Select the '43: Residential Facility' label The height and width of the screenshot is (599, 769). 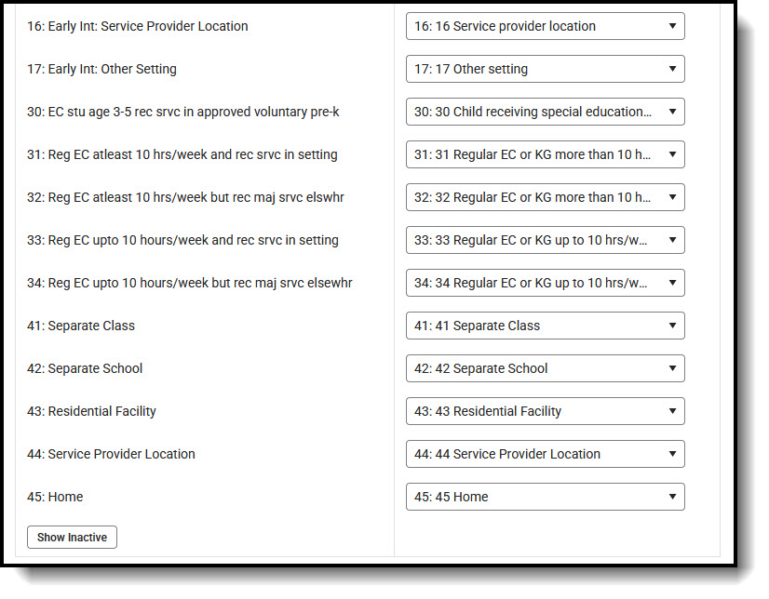click(91, 411)
